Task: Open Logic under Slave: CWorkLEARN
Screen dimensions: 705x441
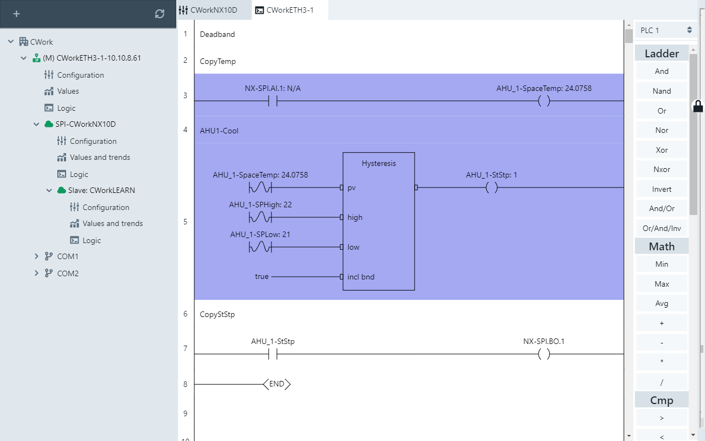Action: (85, 240)
